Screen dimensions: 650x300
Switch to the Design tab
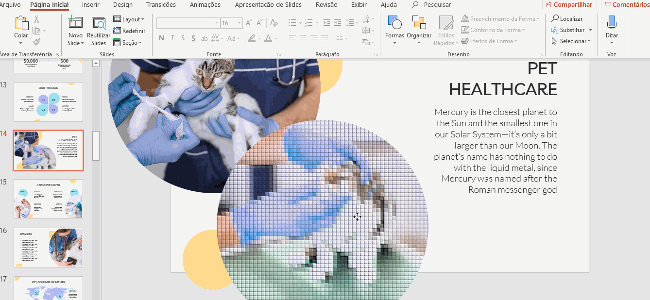click(123, 5)
